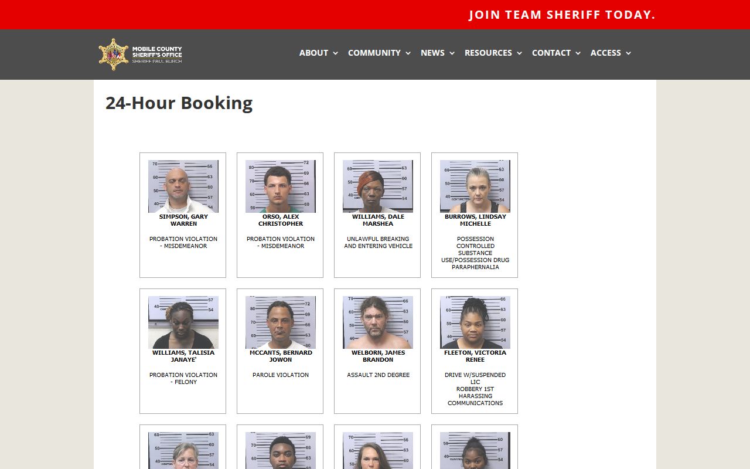Screen dimensions: 750x469
Task: Open the Simpson, Gary Warren mugshot photo
Action: [183, 186]
